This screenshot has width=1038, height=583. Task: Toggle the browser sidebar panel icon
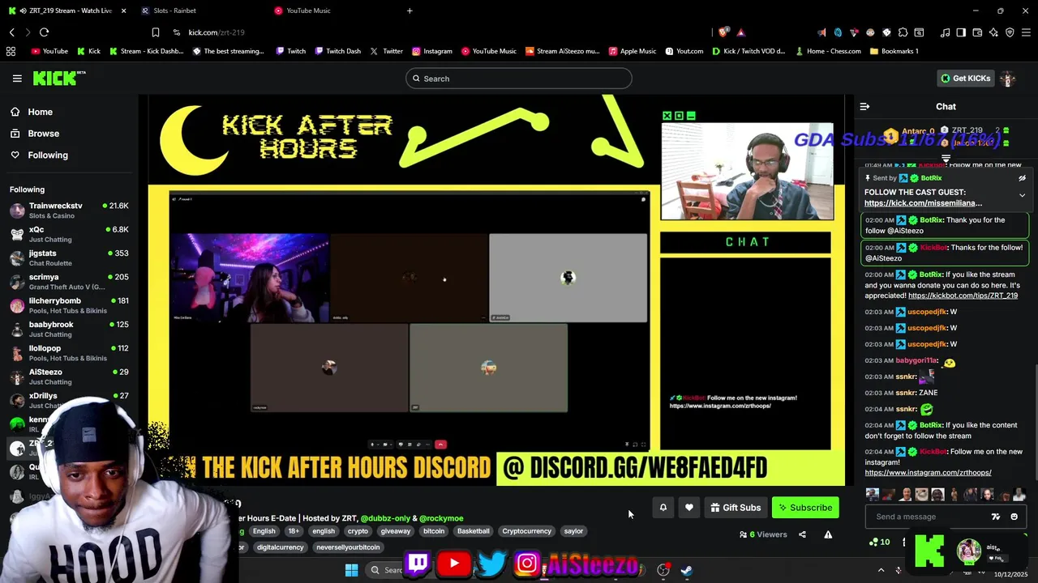point(961,32)
